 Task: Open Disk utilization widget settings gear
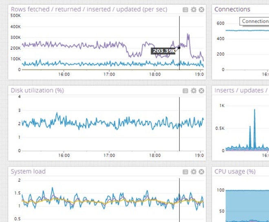pyautogui.click(x=193, y=91)
